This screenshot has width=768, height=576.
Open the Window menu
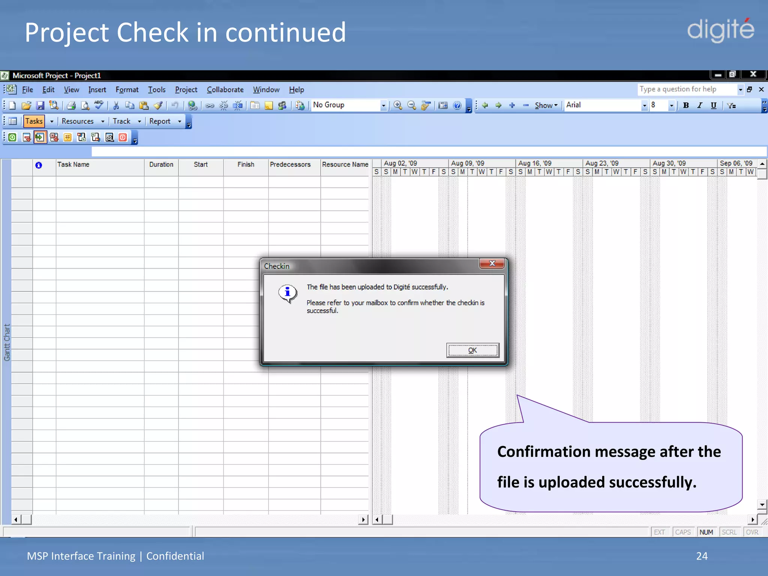(x=266, y=90)
